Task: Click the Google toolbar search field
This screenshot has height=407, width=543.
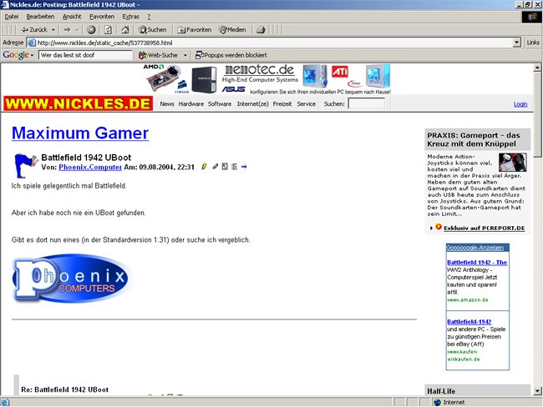Action: [85, 55]
